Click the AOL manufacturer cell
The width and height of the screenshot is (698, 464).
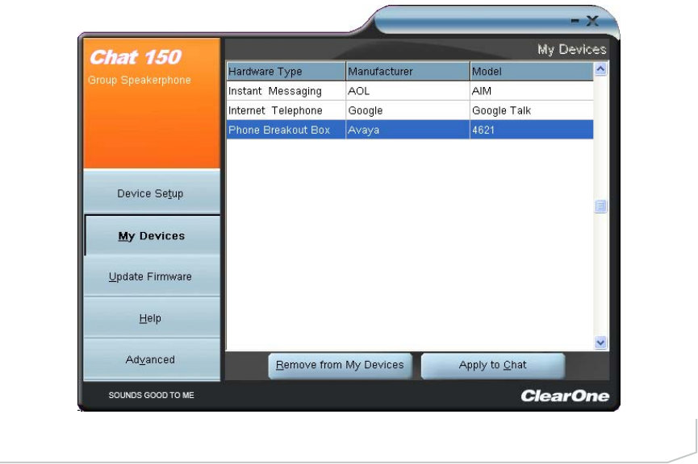click(408, 91)
